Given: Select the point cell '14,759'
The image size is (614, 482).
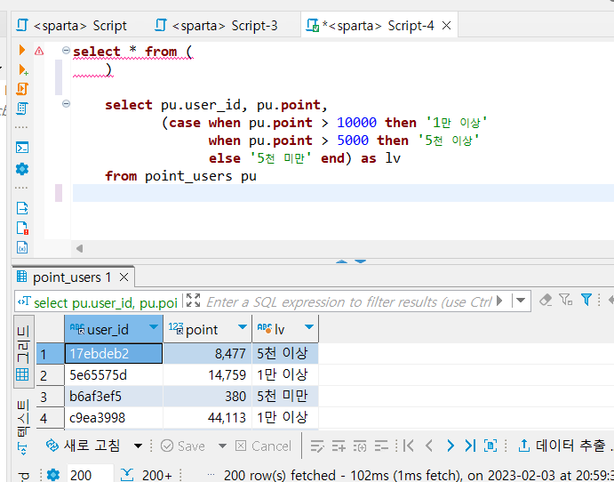Looking at the screenshot, I should [x=208, y=375].
